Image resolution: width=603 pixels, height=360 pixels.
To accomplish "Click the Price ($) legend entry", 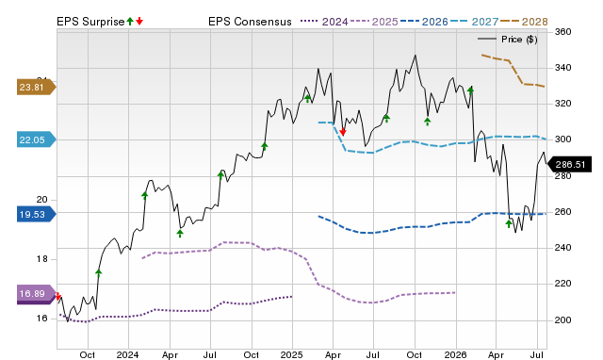I will [508, 40].
